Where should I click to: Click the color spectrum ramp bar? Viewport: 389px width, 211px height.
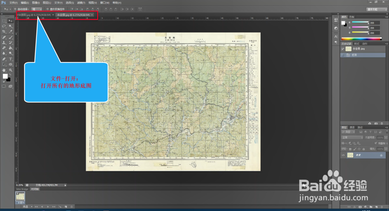361,39
